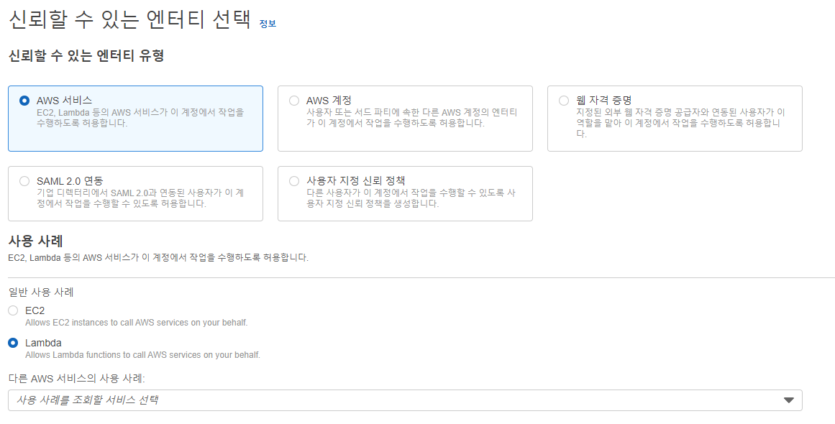Select the SAML 2.0 연동 radio button
Screen dimensions: 835x424
(x=24, y=181)
